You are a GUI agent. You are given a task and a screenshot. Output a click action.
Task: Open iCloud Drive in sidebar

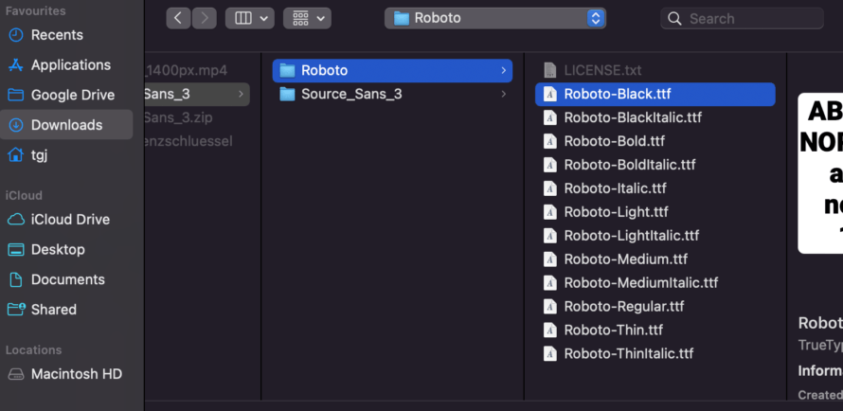point(70,220)
